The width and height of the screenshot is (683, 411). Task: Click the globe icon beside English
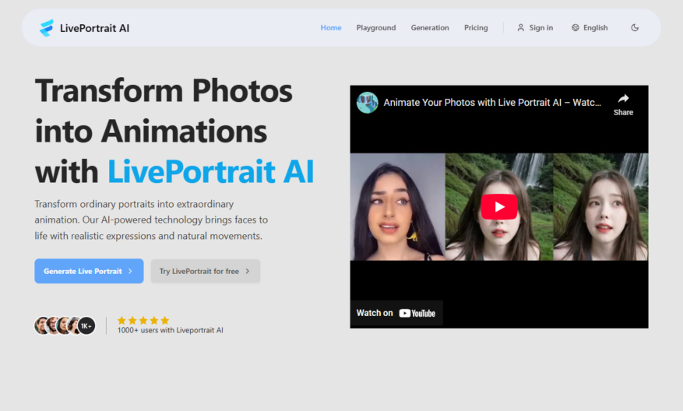click(x=576, y=28)
